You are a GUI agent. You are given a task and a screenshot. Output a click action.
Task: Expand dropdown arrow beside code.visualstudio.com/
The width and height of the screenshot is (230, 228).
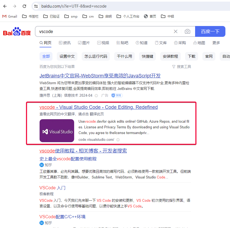118,140
